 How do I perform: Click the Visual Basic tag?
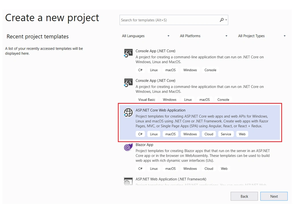pyautogui.click(x=147, y=100)
